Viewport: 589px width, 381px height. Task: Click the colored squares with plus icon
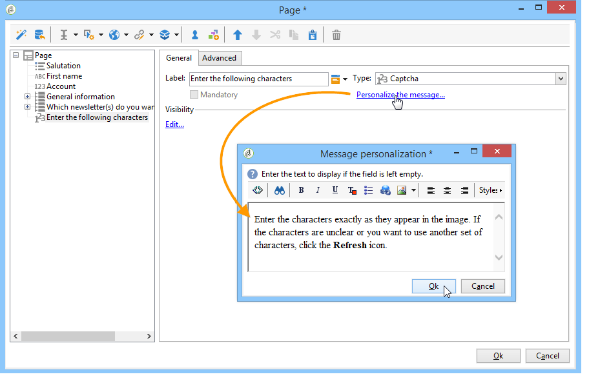coord(213,35)
